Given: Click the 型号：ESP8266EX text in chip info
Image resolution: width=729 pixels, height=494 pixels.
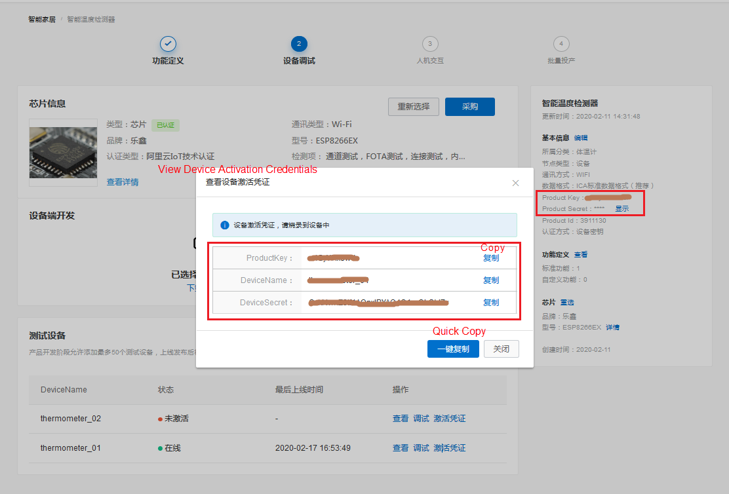Looking at the screenshot, I should point(325,141).
